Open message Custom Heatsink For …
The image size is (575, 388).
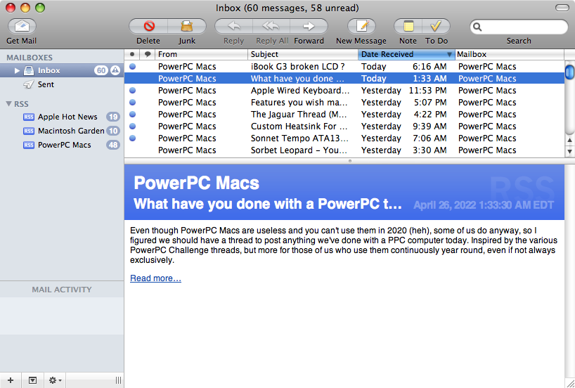[344, 126]
